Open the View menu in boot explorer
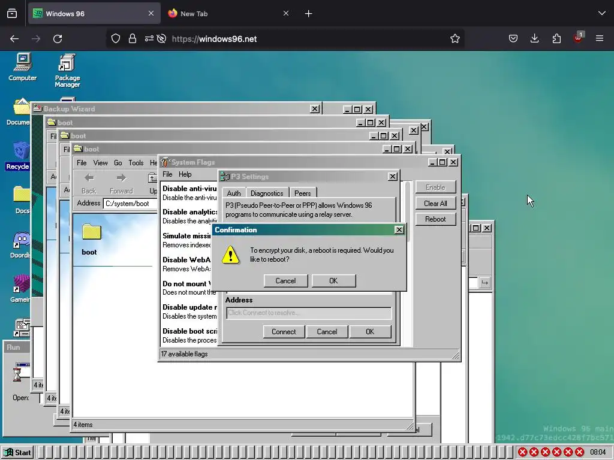The height and width of the screenshot is (460, 614). point(100,163)
